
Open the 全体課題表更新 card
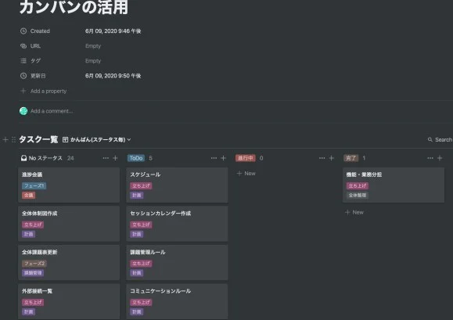coord(69,263)
